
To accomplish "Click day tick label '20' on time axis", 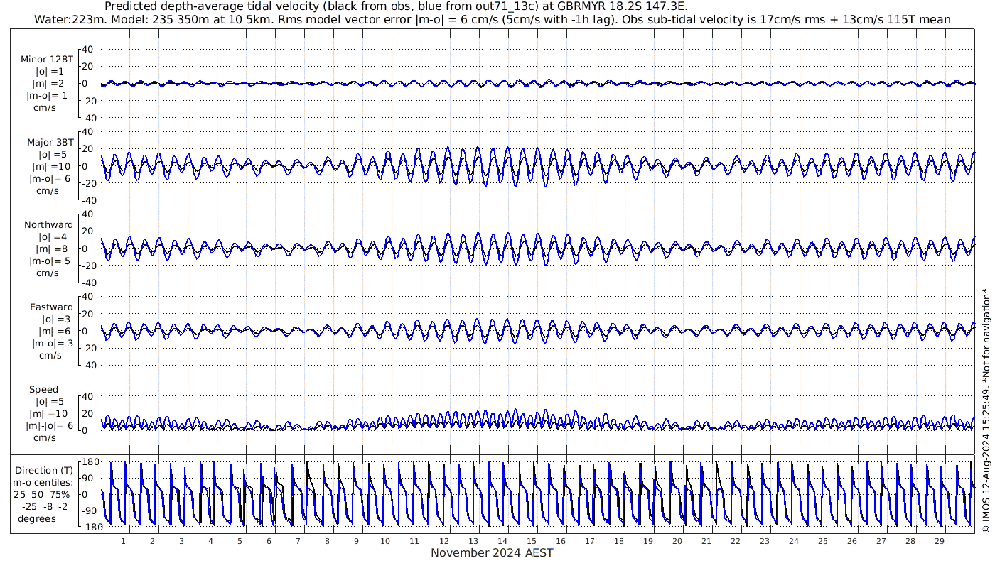I will tap(677, 540).
